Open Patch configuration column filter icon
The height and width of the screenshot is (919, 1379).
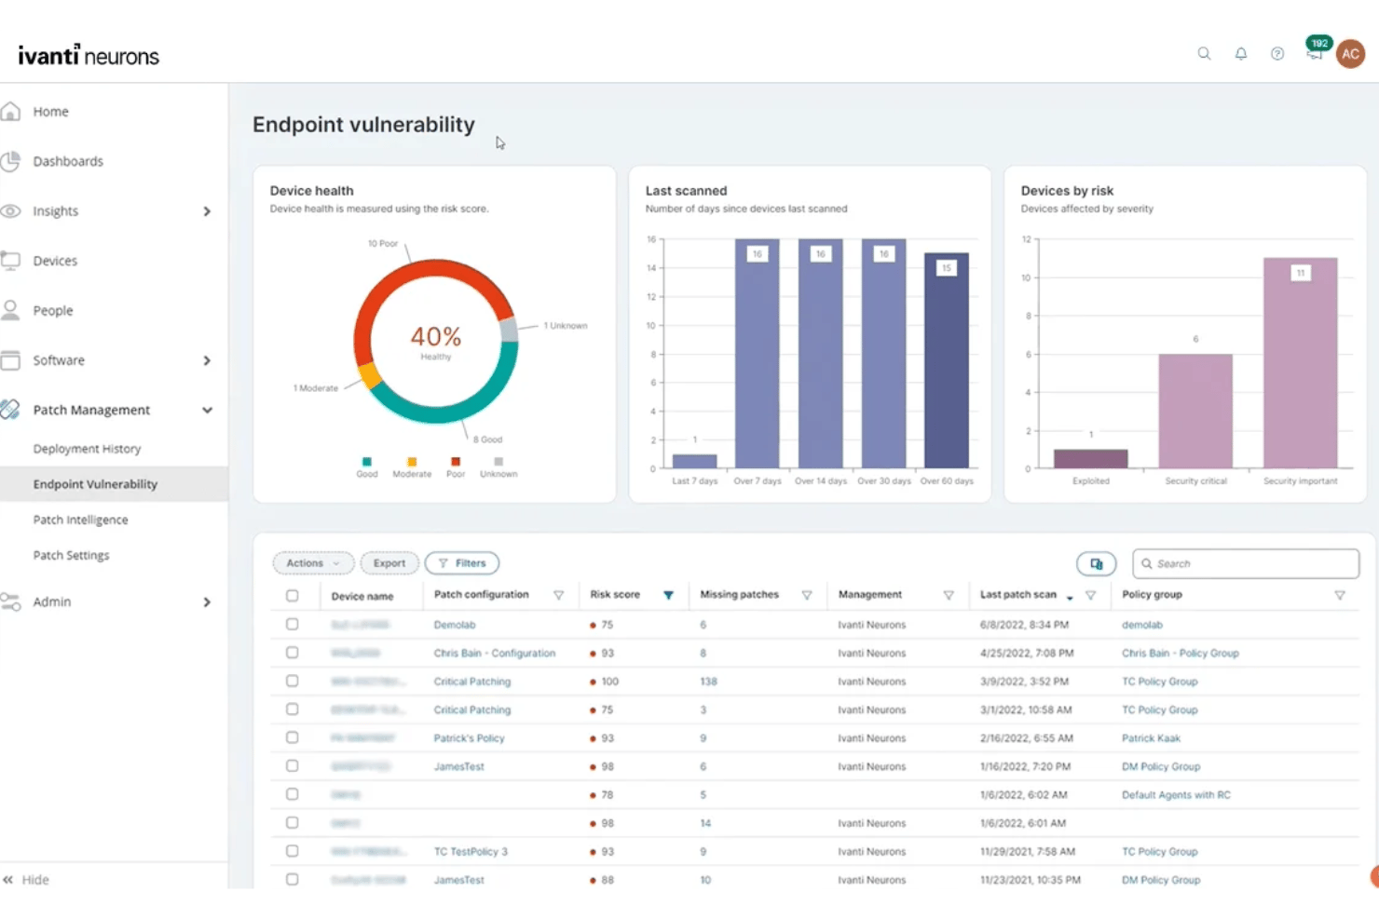pyautogui.click(x=559, y=595)
